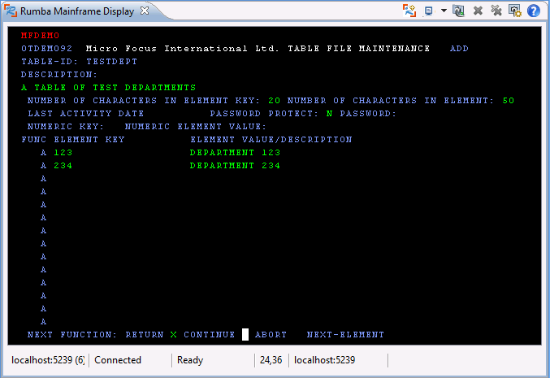550x378 pixels.
Task: Click the DEPARTMENT 234 element value
Action: pos(235,166)
